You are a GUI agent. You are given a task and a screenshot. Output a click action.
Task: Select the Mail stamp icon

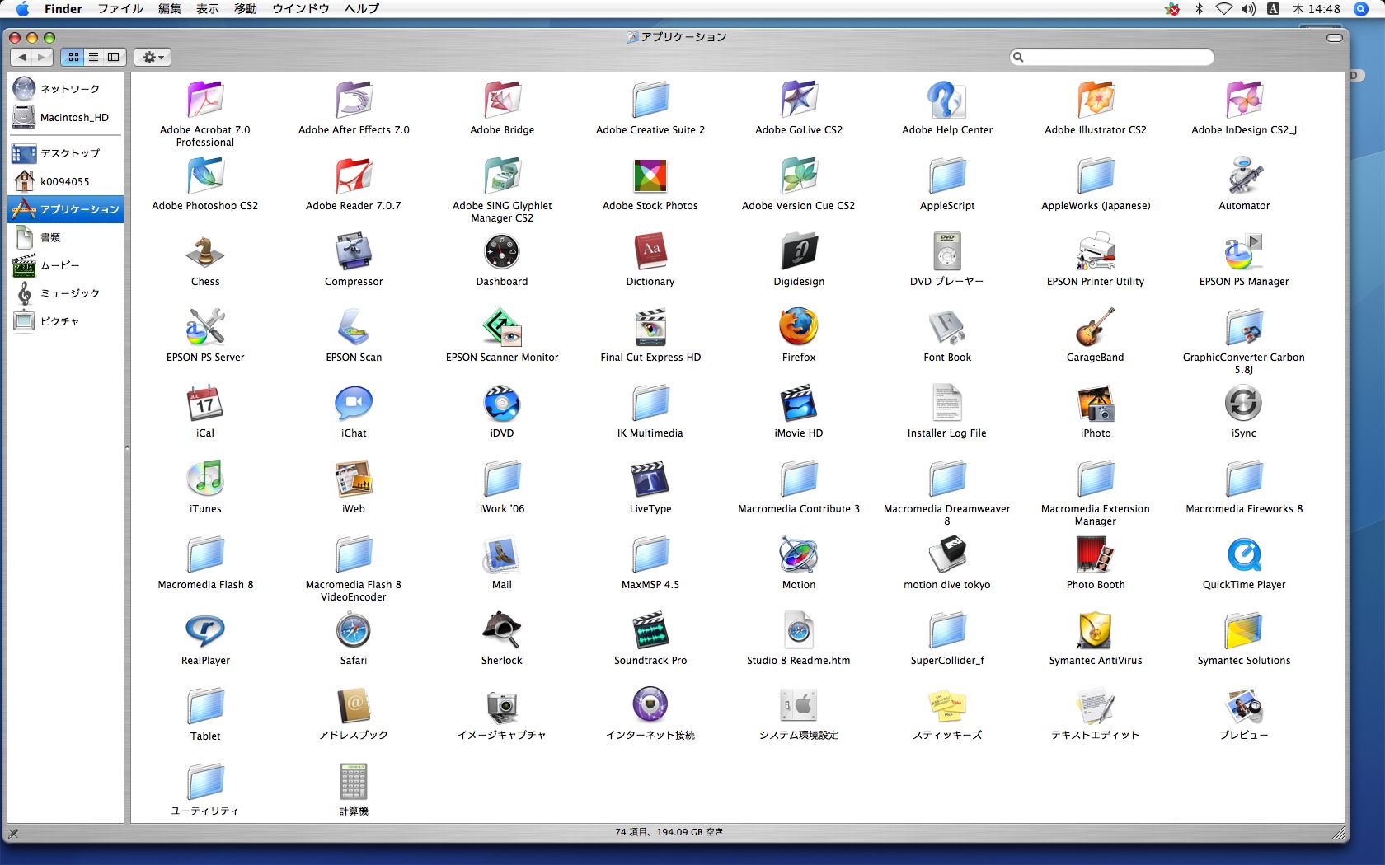pos(502,555)
